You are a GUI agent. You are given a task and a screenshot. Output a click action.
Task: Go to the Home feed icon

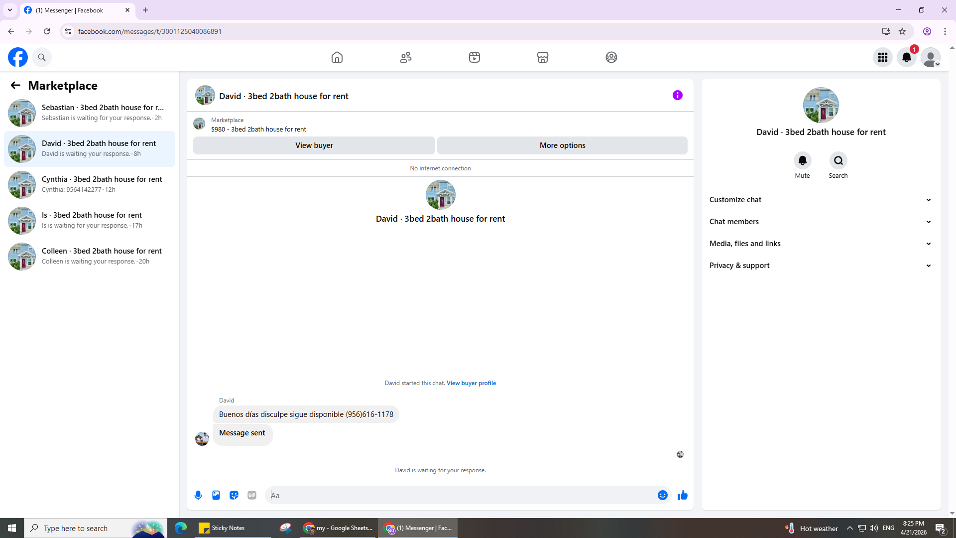tap(337, 57)
